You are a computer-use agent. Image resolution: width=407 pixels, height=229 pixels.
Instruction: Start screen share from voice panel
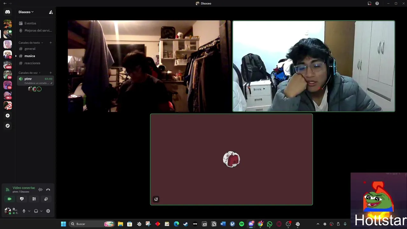22,199
